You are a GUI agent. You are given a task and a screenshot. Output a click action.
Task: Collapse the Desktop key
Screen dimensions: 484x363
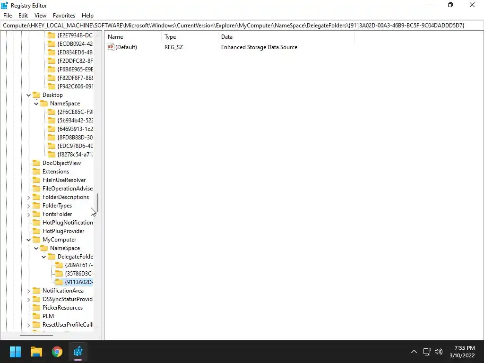click(x=28, y=95)
